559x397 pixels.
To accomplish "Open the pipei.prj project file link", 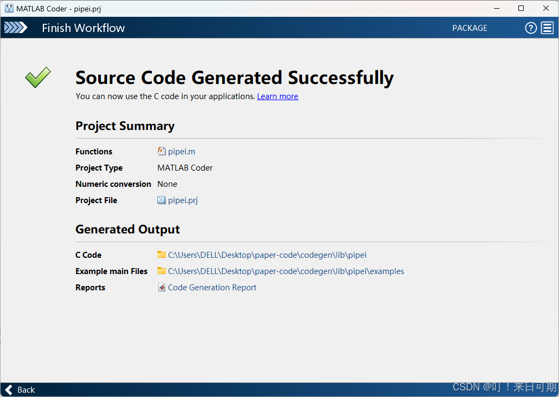I will [183, 200].
